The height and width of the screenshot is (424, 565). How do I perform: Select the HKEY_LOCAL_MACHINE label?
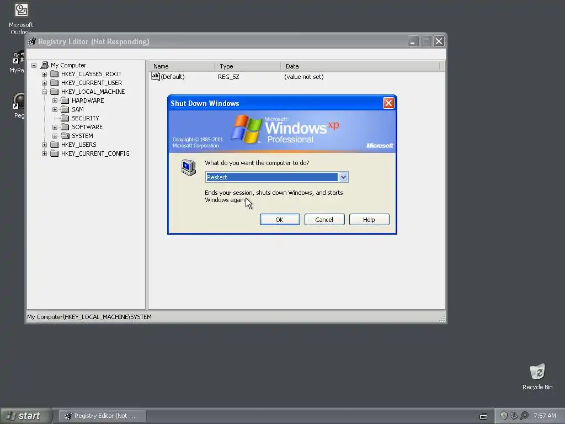point(93,92)
